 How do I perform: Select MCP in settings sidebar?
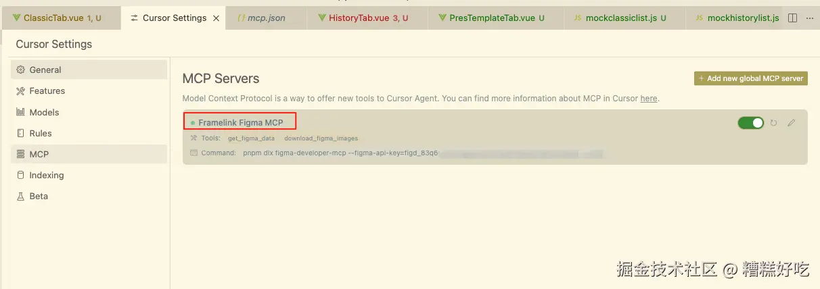[x=89, y=154]
